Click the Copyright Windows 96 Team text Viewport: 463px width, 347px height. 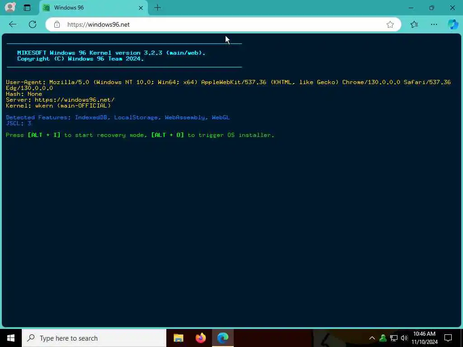(x=80, y=59)
